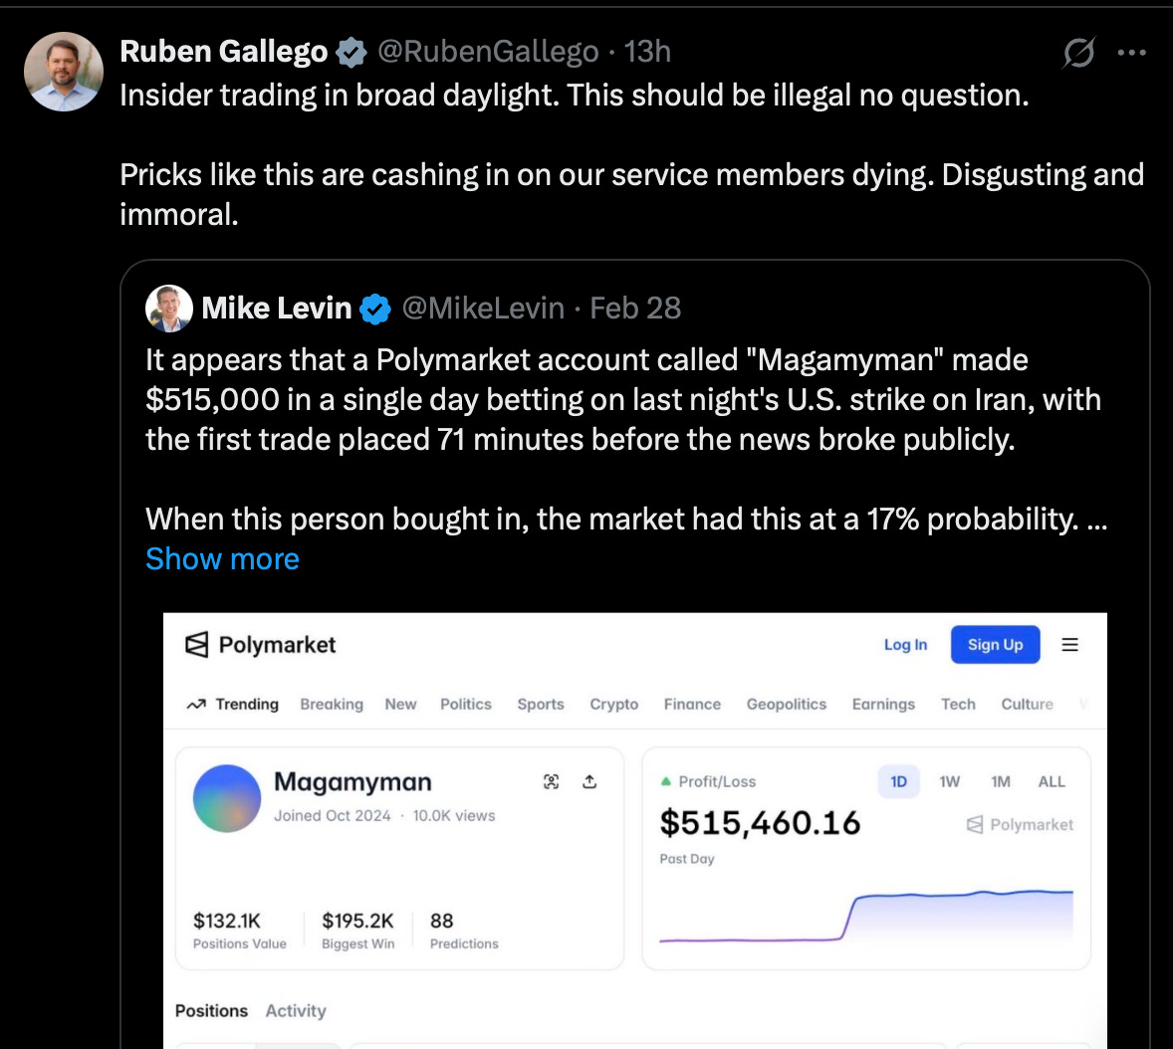Select the 1D profit/loss range
This screenshot has height=1049, width=1173.
pos(898,782)
